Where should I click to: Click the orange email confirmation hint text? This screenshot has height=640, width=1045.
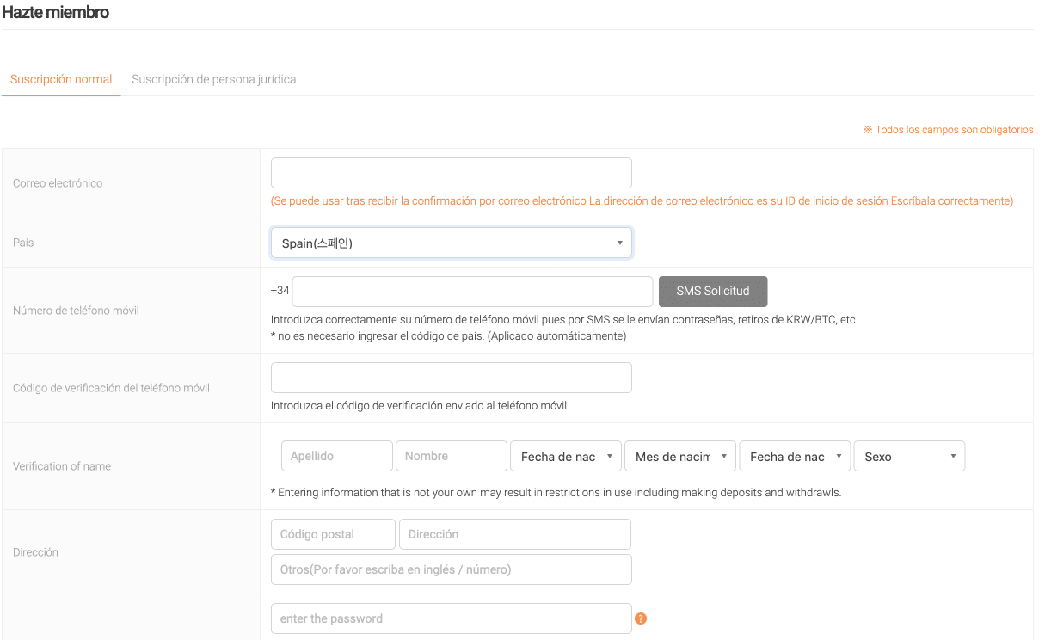[642, 201]
